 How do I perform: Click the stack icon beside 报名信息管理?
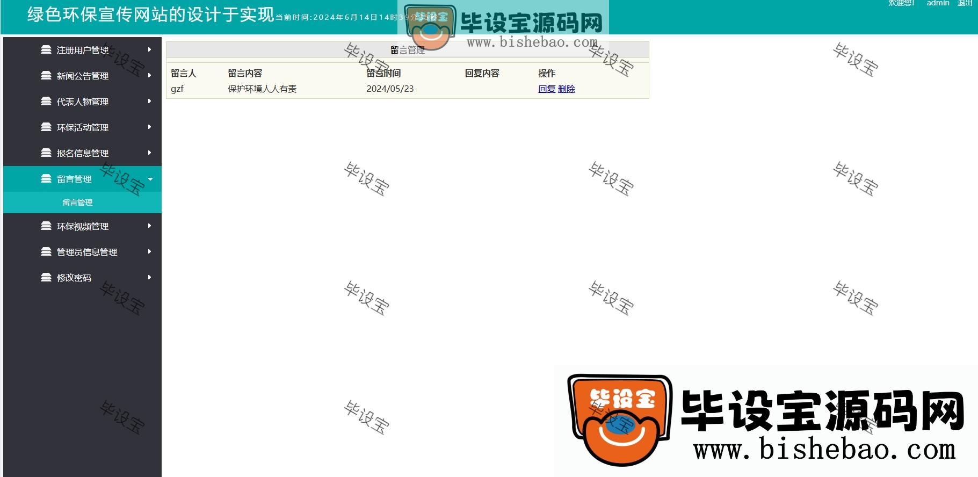(x=46, y=153)
